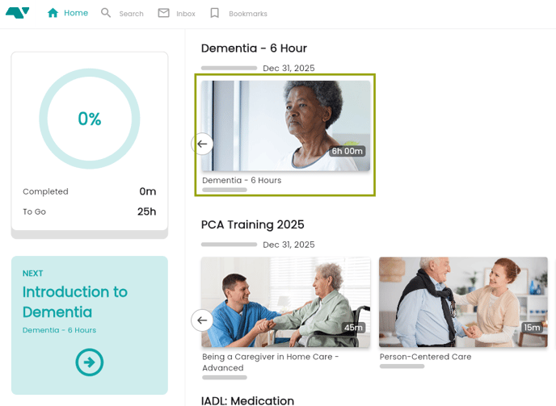Click the Bookmarks ribbon icon
The width and height of the screenshot is (556, 406).
tap(214, 13)
